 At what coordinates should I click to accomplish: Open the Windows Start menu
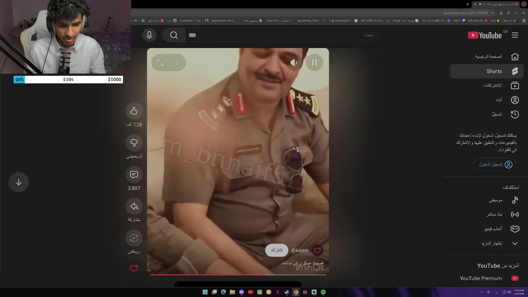click(x=205, y=292)
